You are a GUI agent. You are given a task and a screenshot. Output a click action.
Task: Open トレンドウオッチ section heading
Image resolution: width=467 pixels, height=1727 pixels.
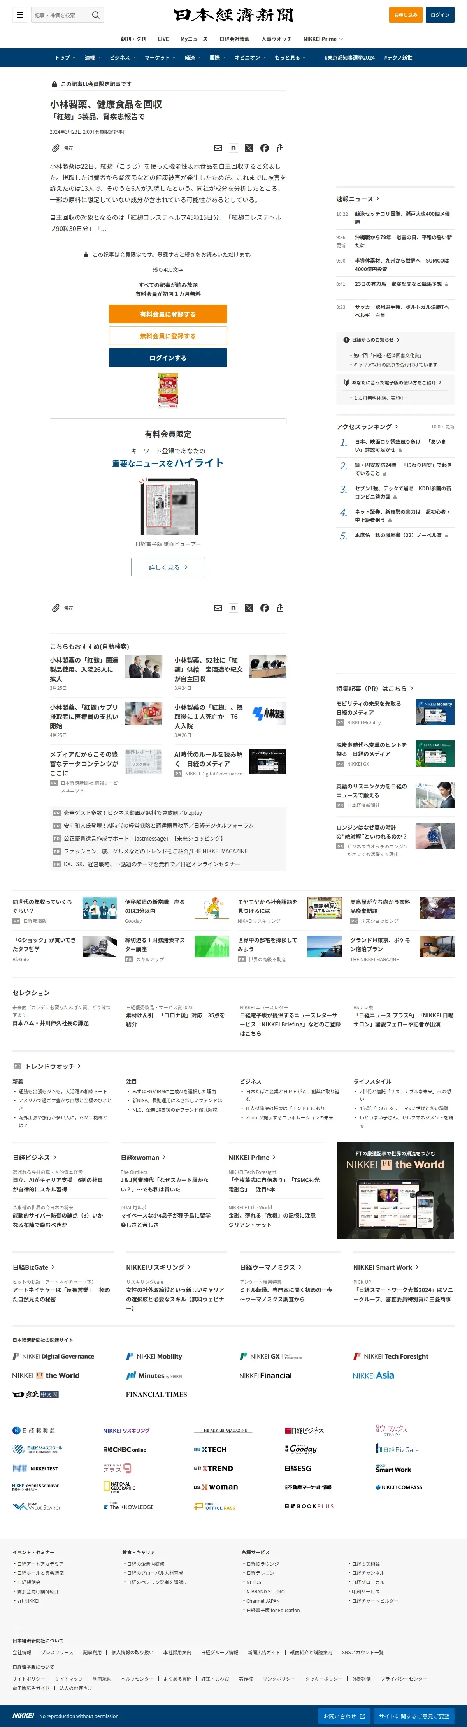pos(53,1066)
